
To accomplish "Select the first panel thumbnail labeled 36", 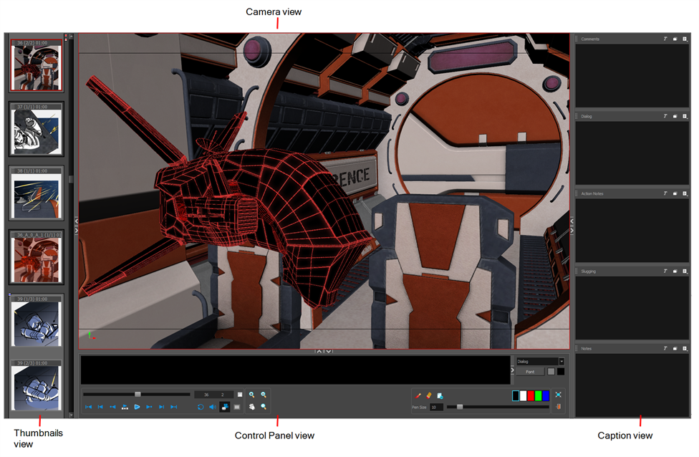I will point(36,64).
